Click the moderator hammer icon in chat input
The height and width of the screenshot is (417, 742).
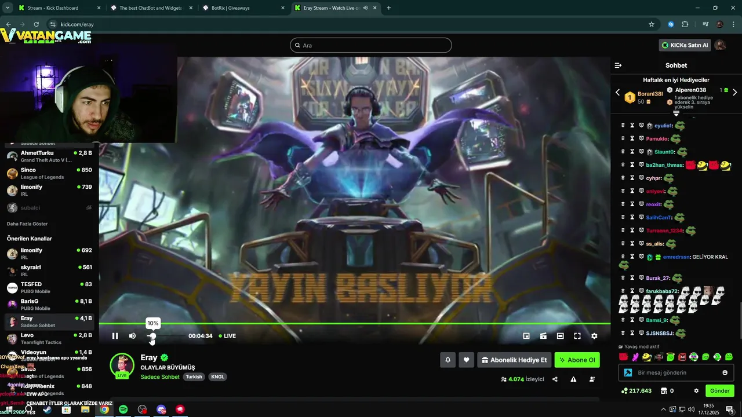coord(627,372)
